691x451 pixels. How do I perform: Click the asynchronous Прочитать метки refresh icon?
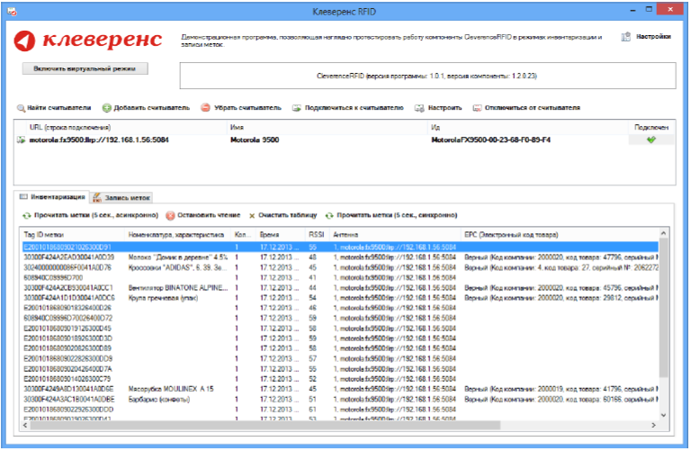coord(27,215)
